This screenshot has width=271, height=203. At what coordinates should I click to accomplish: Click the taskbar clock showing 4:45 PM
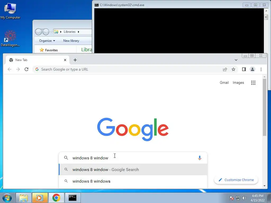point(258,198)
